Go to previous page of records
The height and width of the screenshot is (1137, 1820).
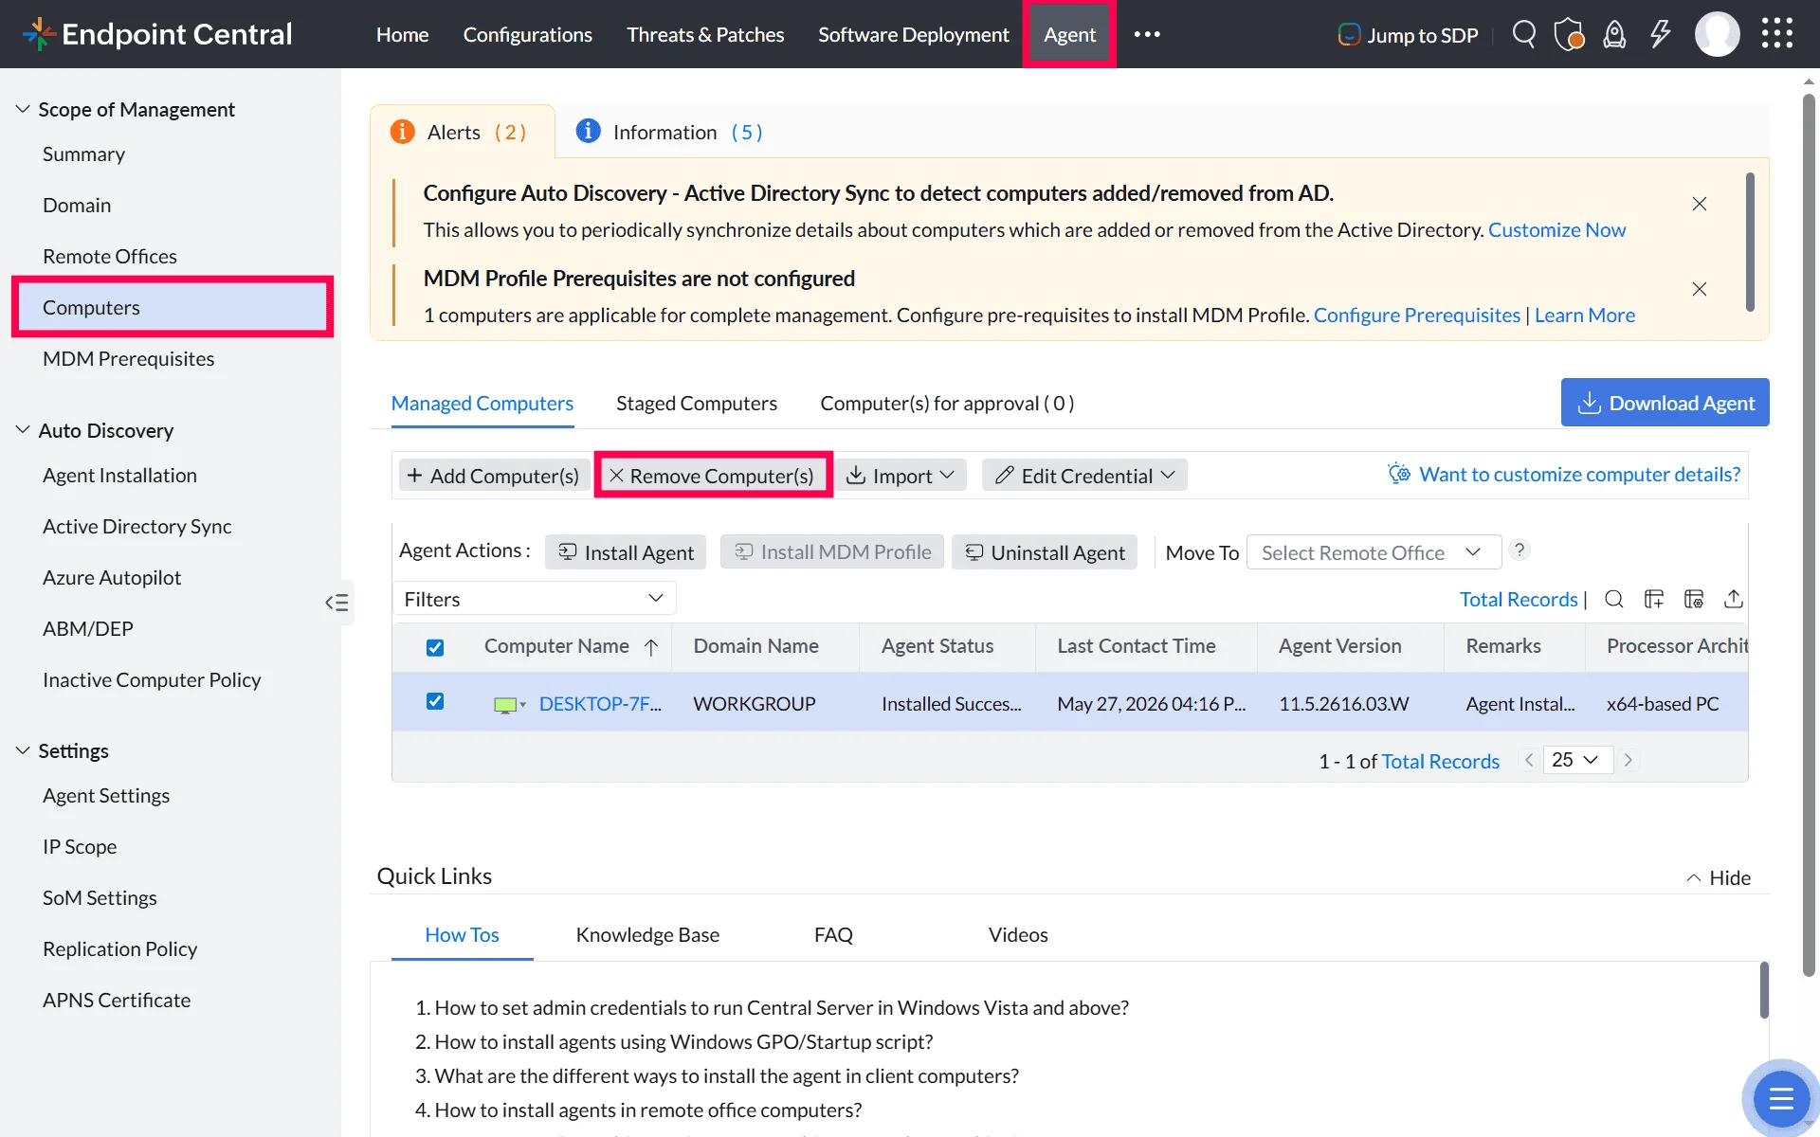coord(1529,760)
